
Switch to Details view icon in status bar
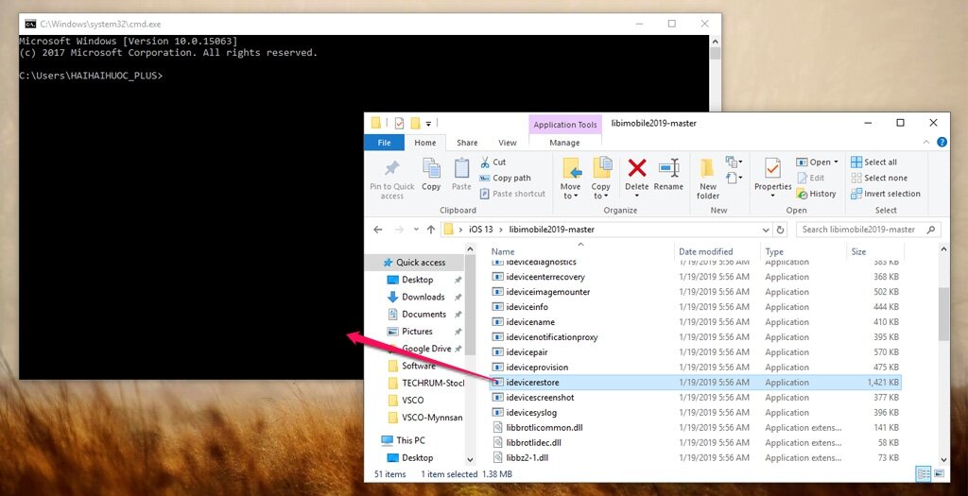coord(924,473)
